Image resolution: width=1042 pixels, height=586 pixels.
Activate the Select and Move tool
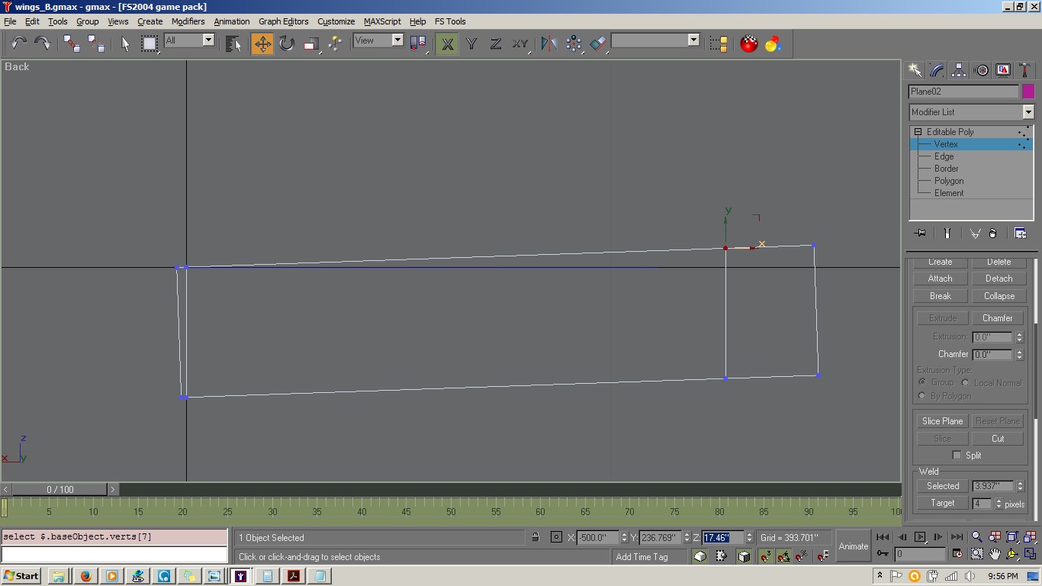point(262,43)
